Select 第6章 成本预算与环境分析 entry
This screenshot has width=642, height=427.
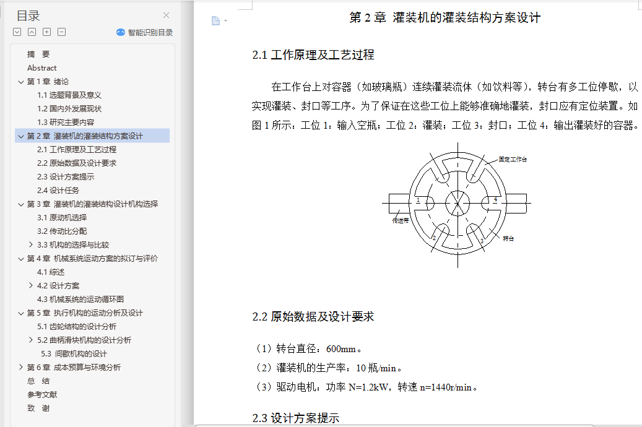coord(74,367)
